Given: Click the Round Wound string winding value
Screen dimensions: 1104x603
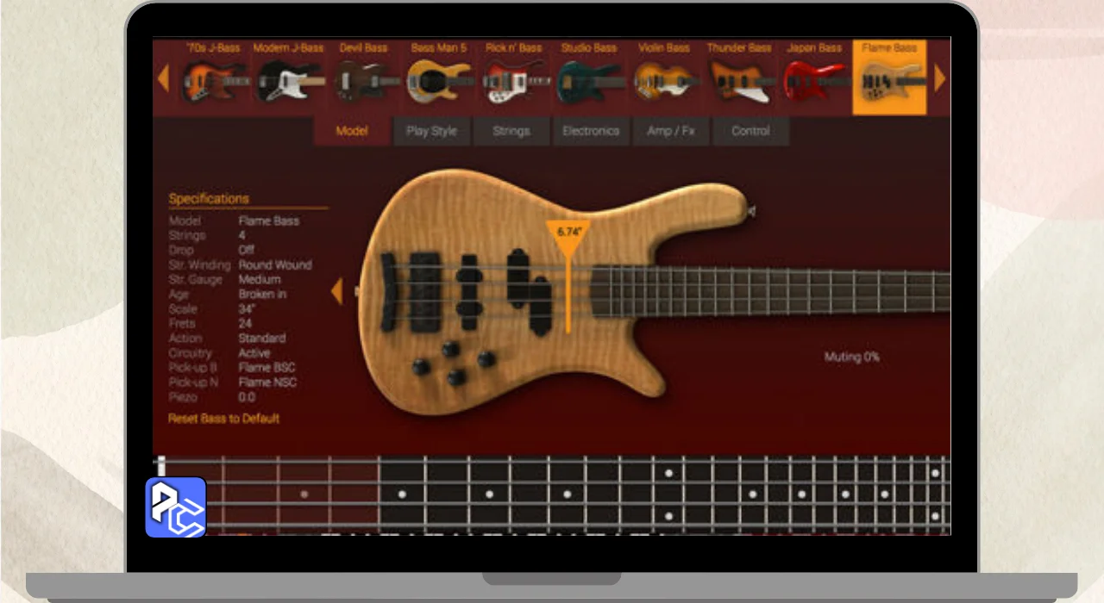Looking at the screenshot, I should [275, 264].
